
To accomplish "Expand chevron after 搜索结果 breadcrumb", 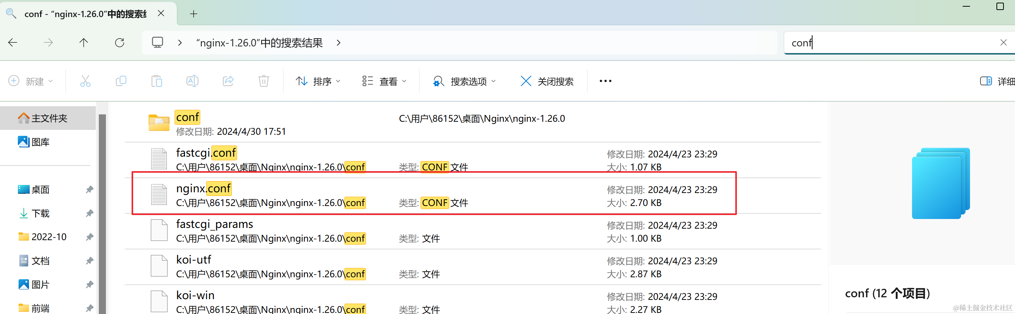I will [338, 42].
